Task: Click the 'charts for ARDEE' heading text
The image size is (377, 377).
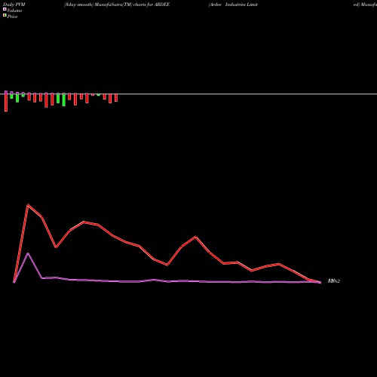Action: [152, 5]
